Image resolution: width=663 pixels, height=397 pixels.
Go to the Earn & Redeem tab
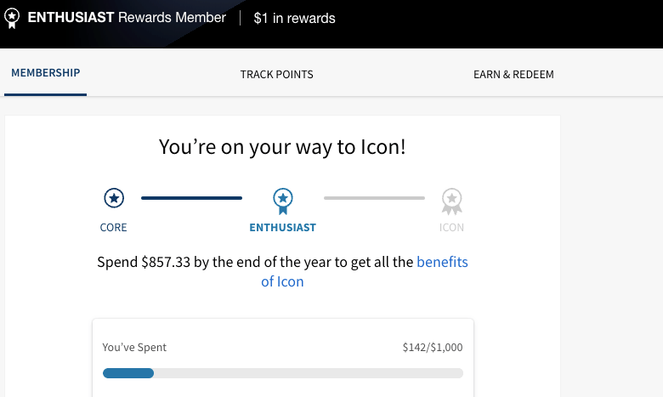point(513,75)
